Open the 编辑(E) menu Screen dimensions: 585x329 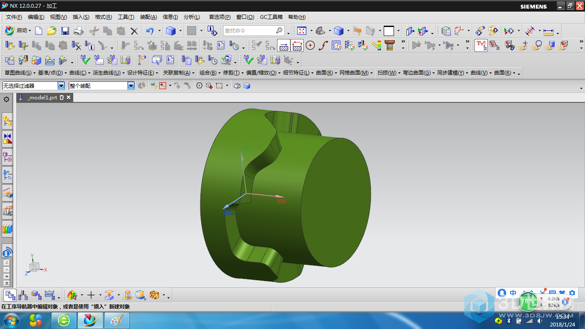click(36, 17)
